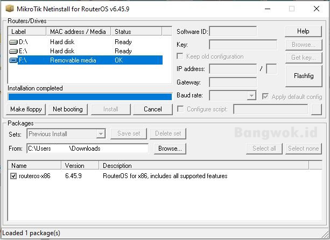Click Make floppy button
Image resolution: width=330 pixels, height=240 pixels.
pyautogui.click(x=26, y=109)
